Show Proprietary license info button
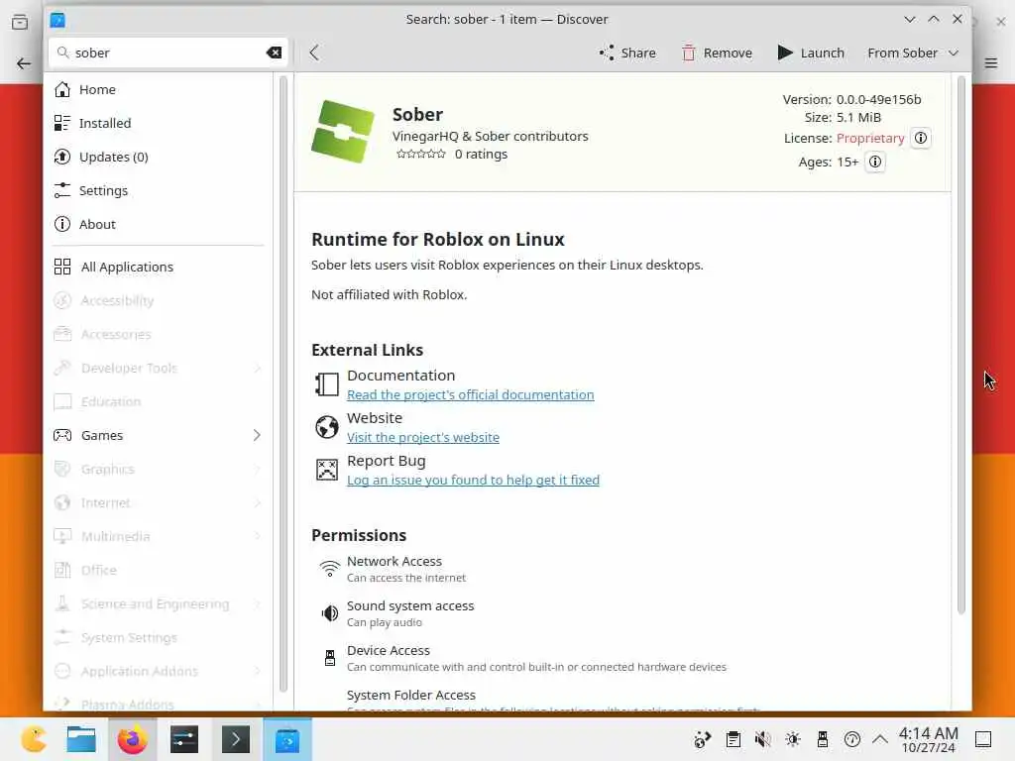 tap(921, 138)
